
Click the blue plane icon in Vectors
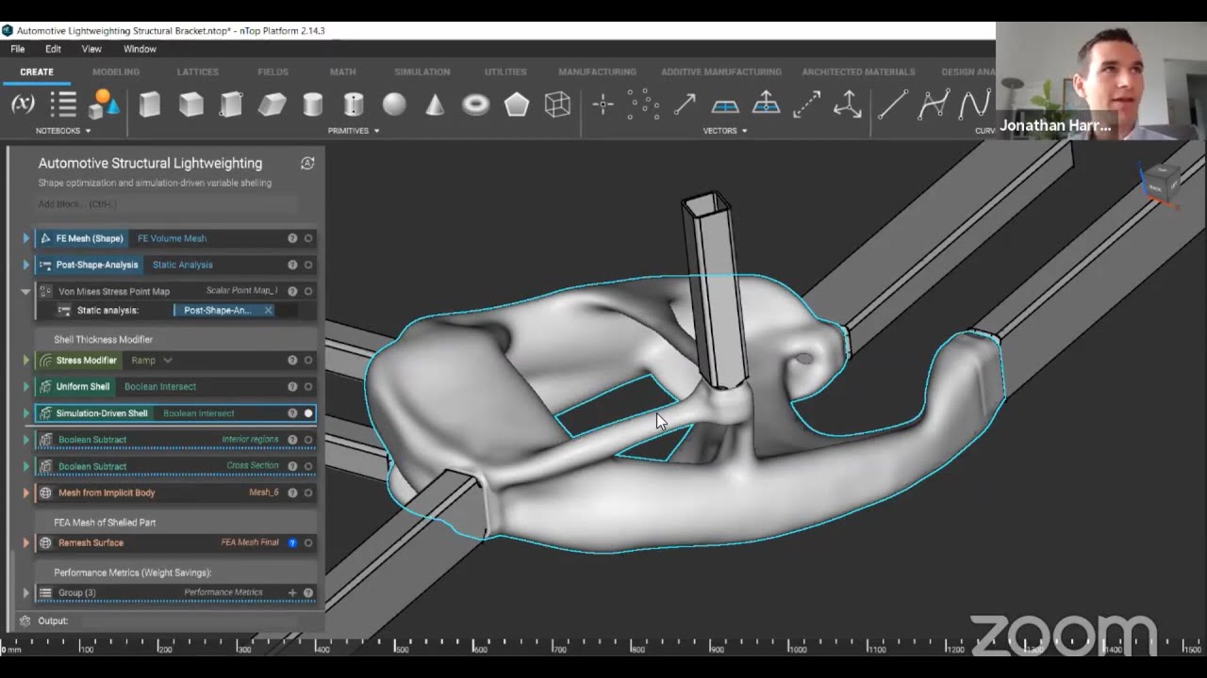point(725,105)
